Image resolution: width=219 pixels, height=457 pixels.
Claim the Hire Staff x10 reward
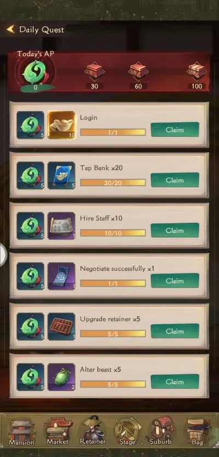tap(175, 231)
